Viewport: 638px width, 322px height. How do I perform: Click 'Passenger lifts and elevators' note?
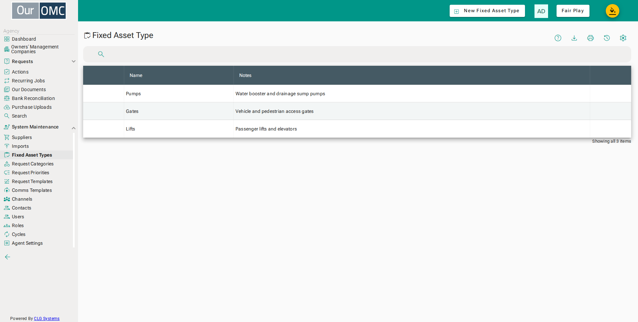coord(266,129)
